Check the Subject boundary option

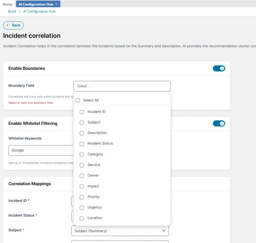pyautogui.click(x=82, y=123)
